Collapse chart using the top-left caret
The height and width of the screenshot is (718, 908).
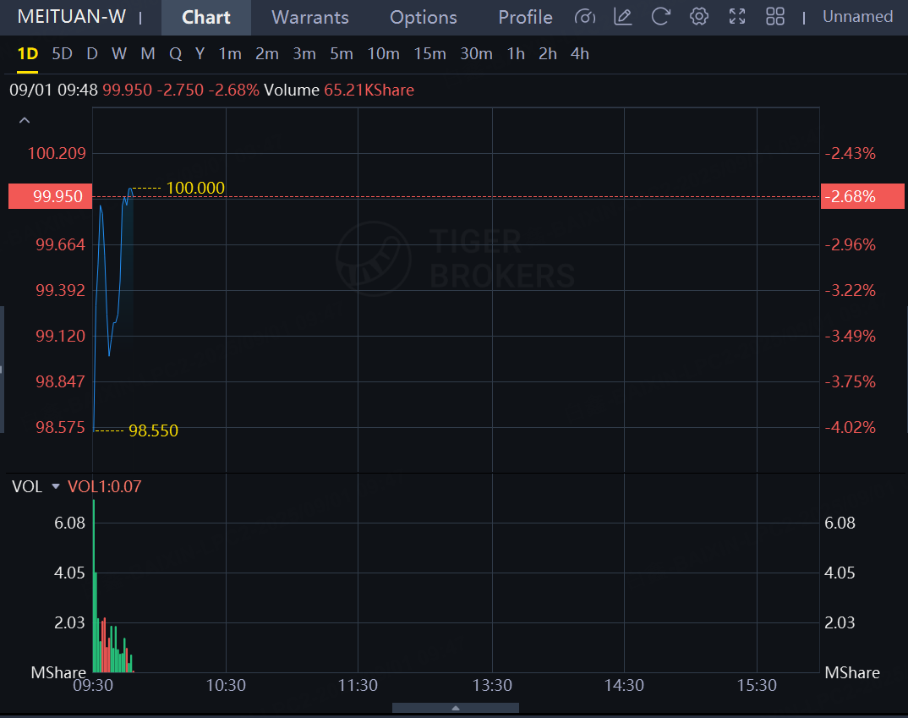pyautogui.click(x=25, y=120)
